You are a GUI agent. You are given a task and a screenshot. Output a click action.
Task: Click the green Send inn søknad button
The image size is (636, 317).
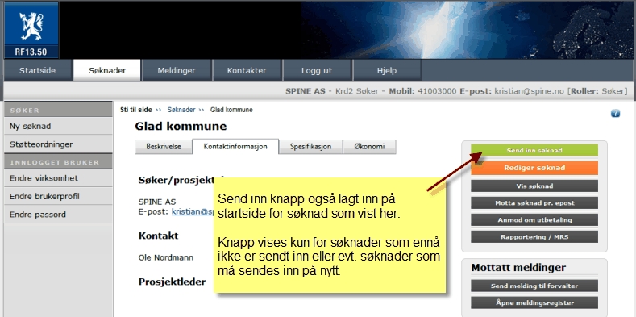534,150
